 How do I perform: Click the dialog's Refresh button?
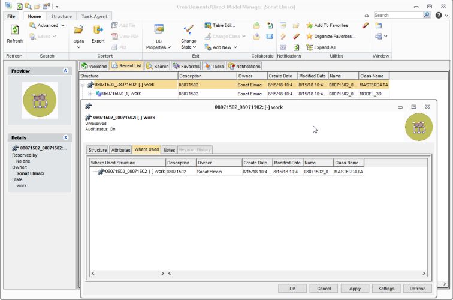(418, 289)
